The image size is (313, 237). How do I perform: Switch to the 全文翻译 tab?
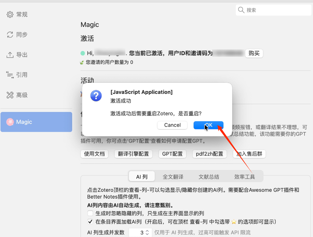click(x=173, y=177)
